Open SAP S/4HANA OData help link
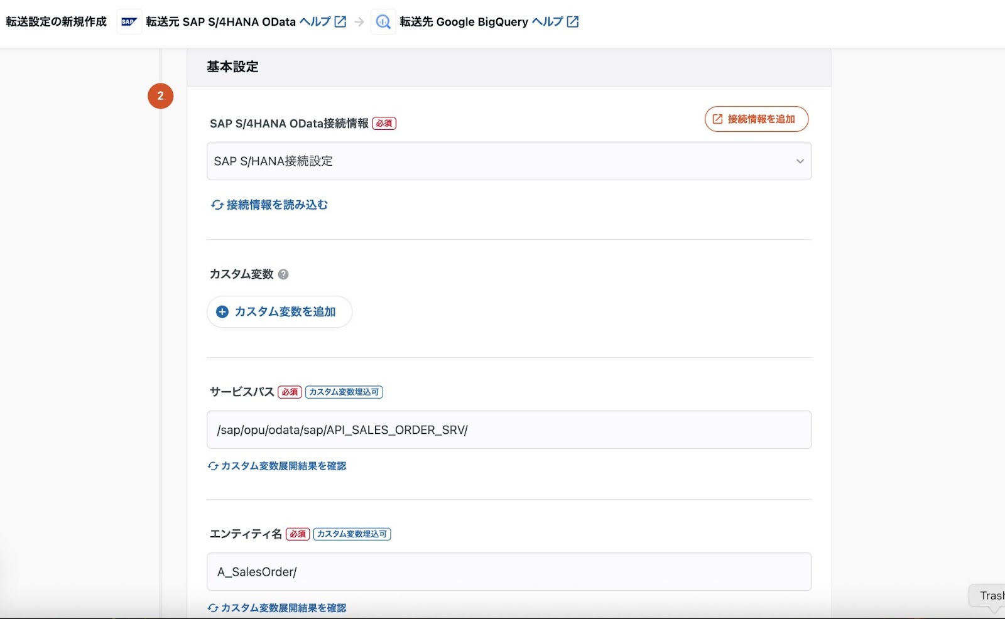Viewport: 1005px width, 619px height. tap(322, 22)
